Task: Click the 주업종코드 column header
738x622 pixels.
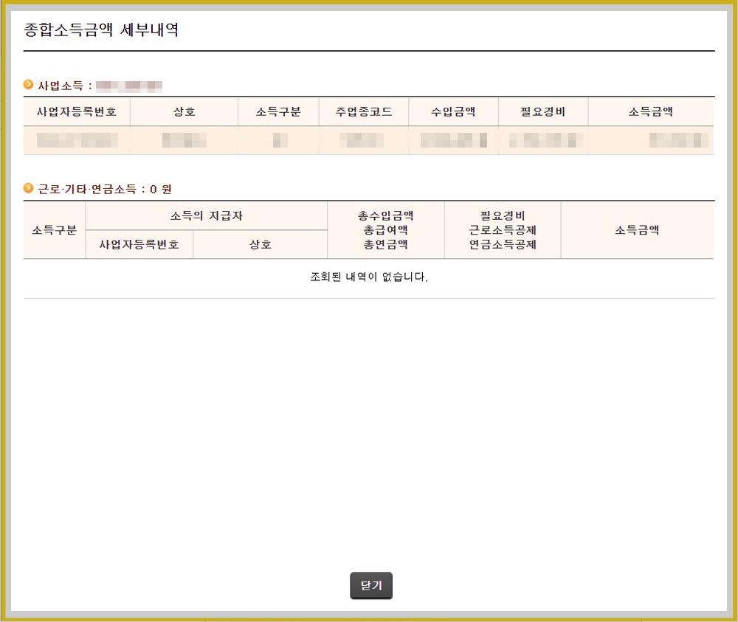Action: (363, 111)
